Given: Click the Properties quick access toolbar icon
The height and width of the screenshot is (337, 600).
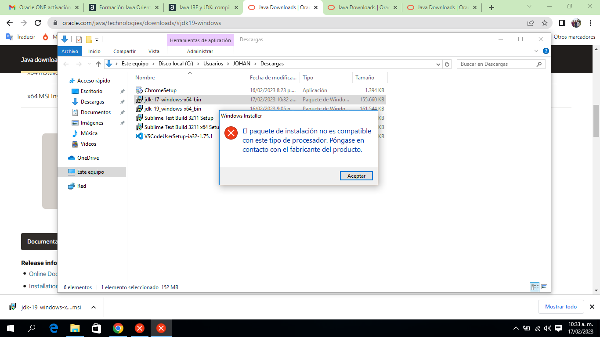Looking at the screenshot, I should pyautogui.click(x=79, y=39).
